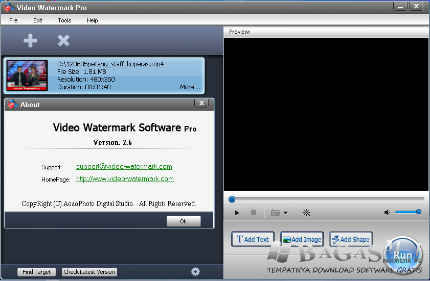Screen dimensions: 430x281
Task: Click the preview seek bar handle
Action: point(232,199)
